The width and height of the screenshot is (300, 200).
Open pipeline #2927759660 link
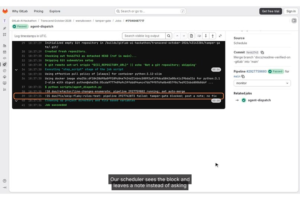[x=256, y=72]
